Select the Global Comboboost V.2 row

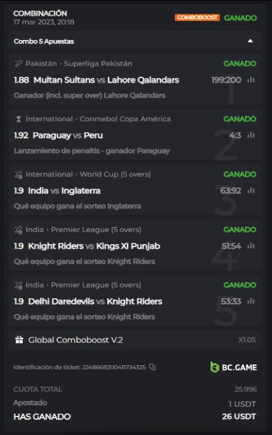click(135, 340)
